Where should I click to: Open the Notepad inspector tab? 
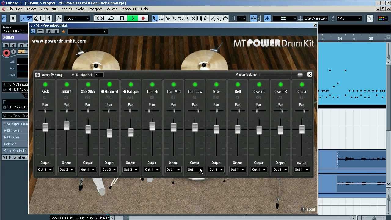(x=15, y=144)
